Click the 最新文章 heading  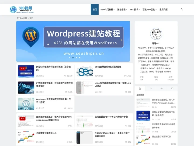(x=140, y=95)
